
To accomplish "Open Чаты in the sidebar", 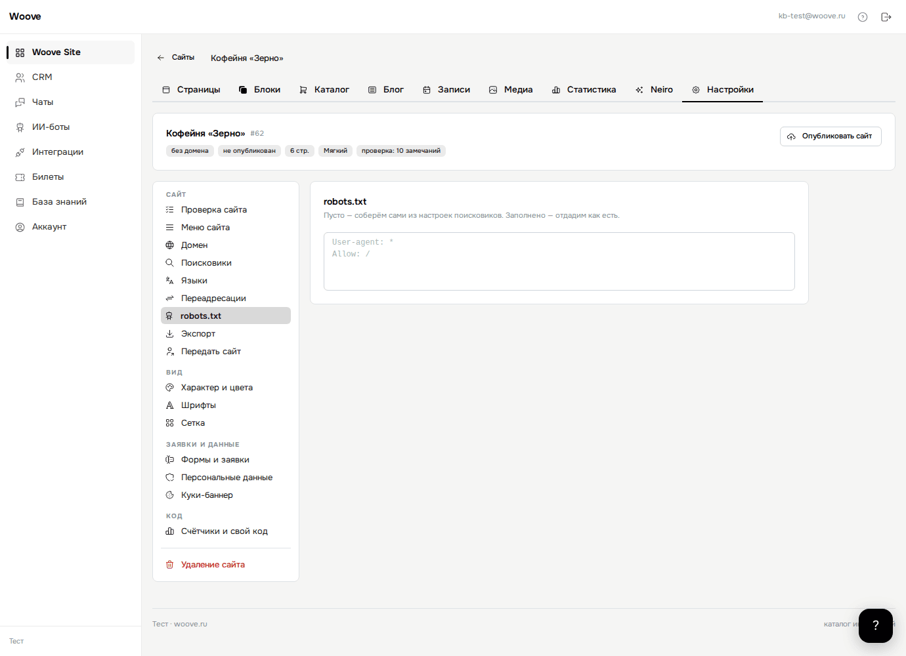I will click(x=70, y=102).
